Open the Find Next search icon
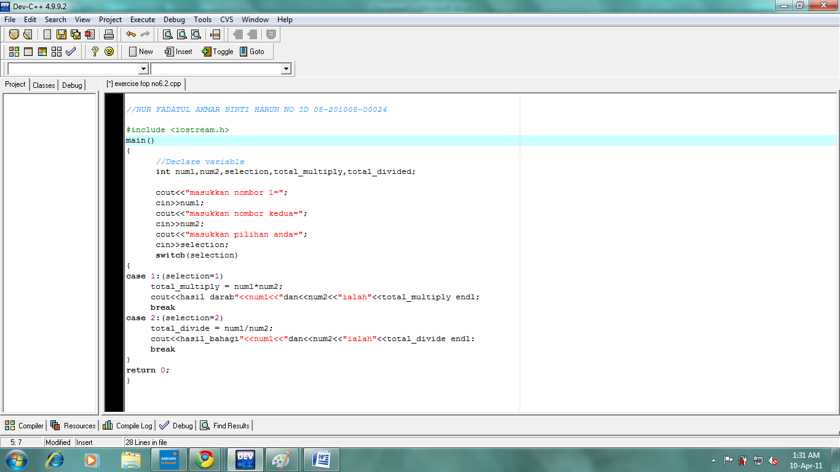The height and width of the screenshot is (472, 840). [182, 34]
